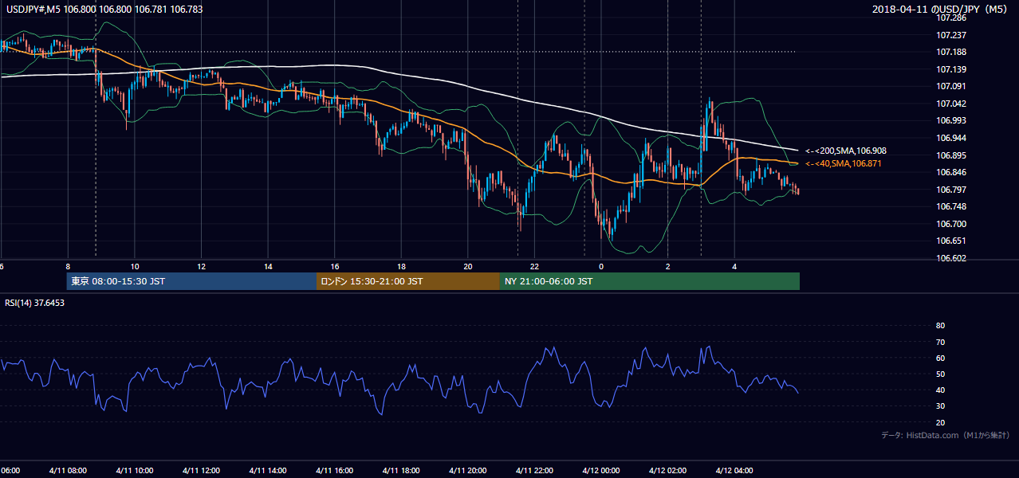Click hour label 4 under the price chart
Screen dimensions: 1019x478
(x=735, y=266)
